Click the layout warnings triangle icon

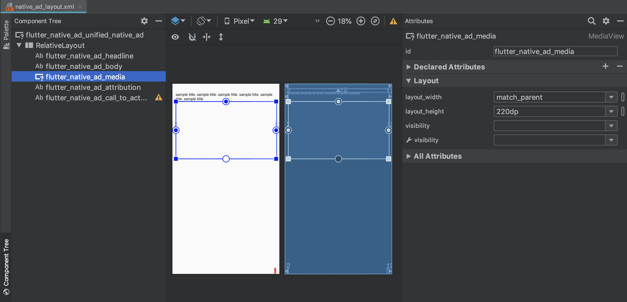[393, 21]
